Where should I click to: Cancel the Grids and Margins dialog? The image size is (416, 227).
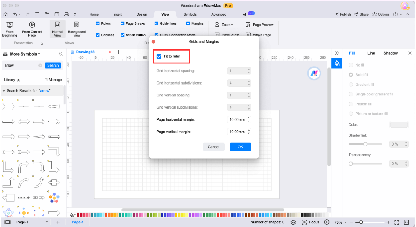(x=214, y=147)
